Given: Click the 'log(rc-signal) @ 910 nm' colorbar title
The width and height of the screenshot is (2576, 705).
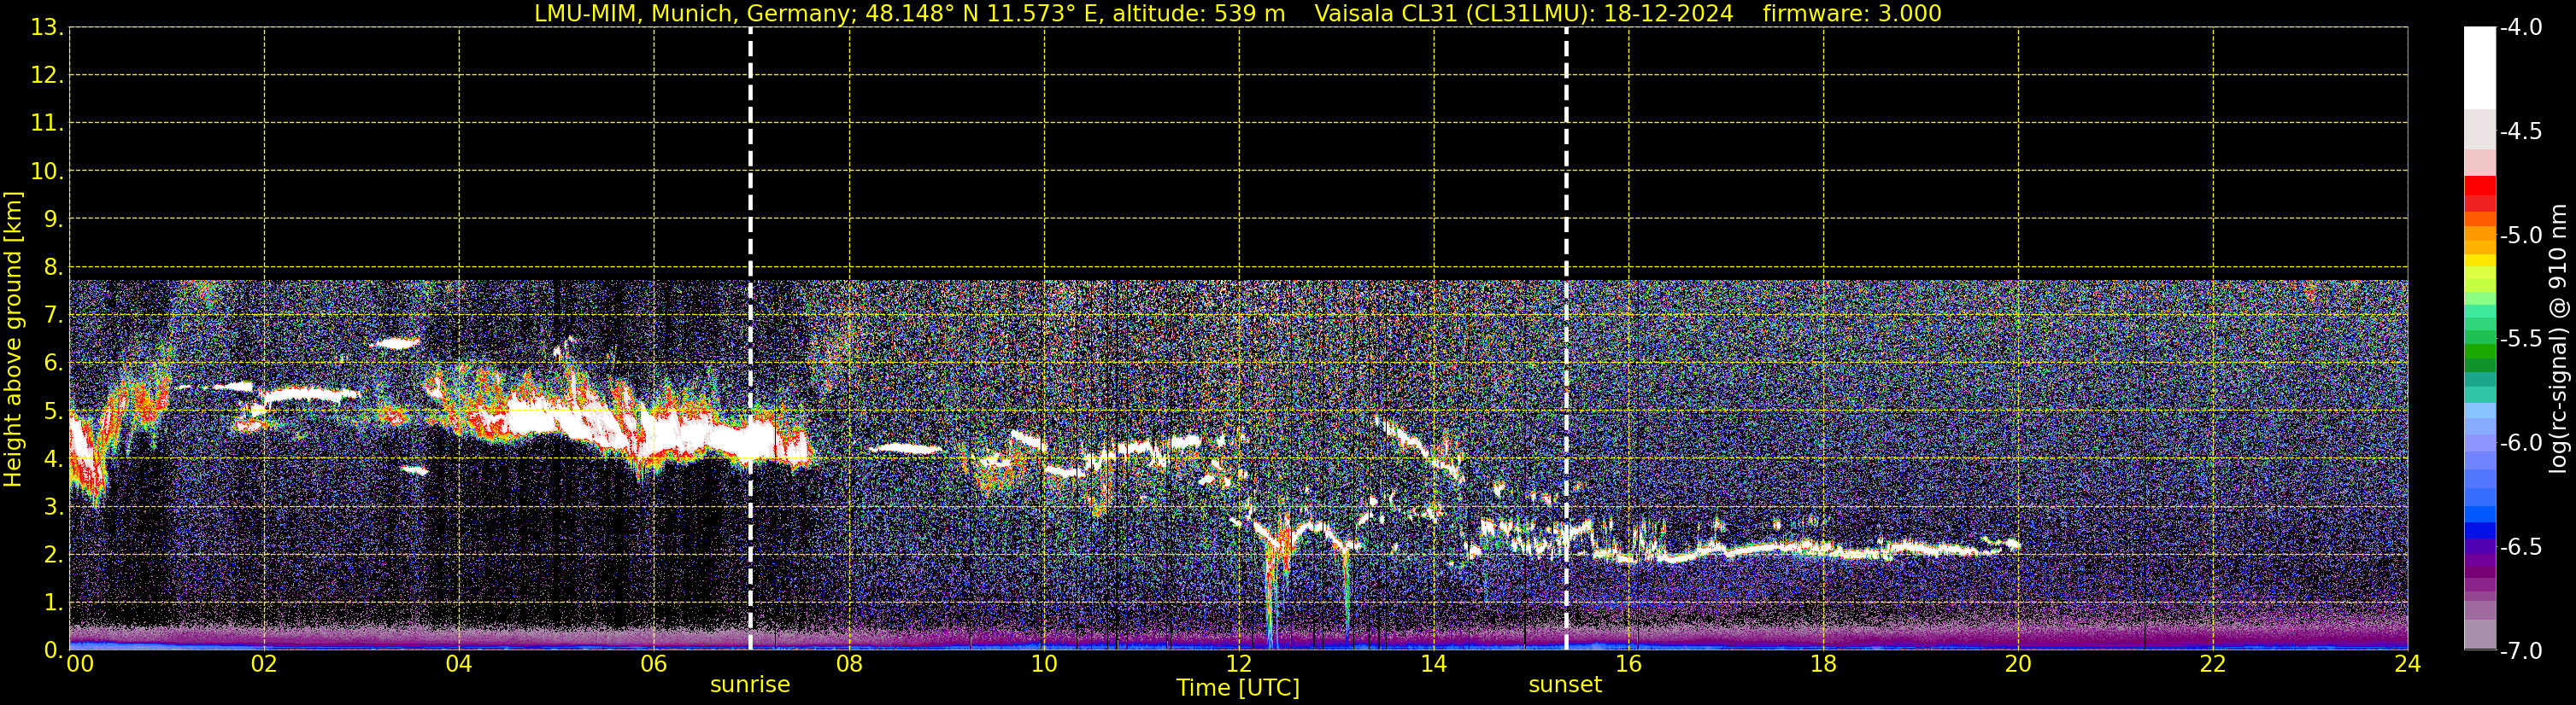Looking at the screenshot, I should pos(2558,339).
